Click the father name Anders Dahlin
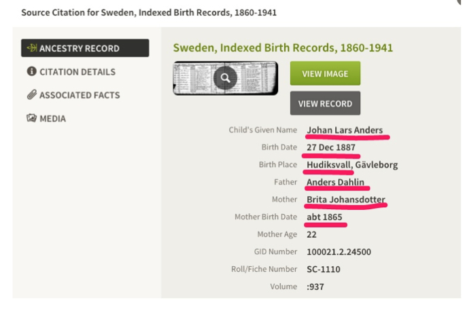Viewport: 467px width, 309px height. click(x=335, y=182)
